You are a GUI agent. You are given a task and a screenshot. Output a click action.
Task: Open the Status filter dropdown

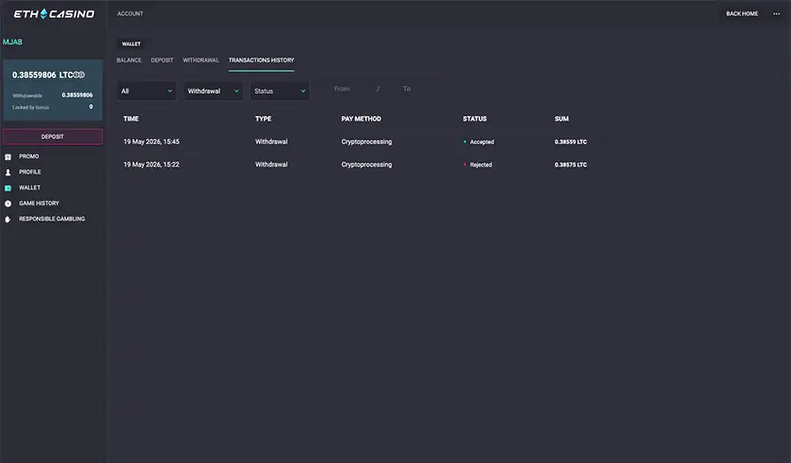280,91
